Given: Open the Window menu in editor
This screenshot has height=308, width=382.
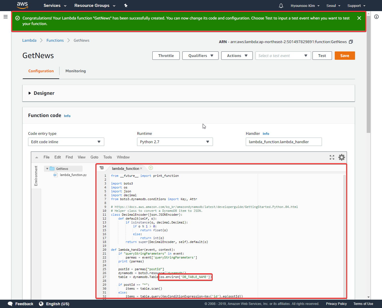Looking at the screenshot, I should click(x=123, y=157).
